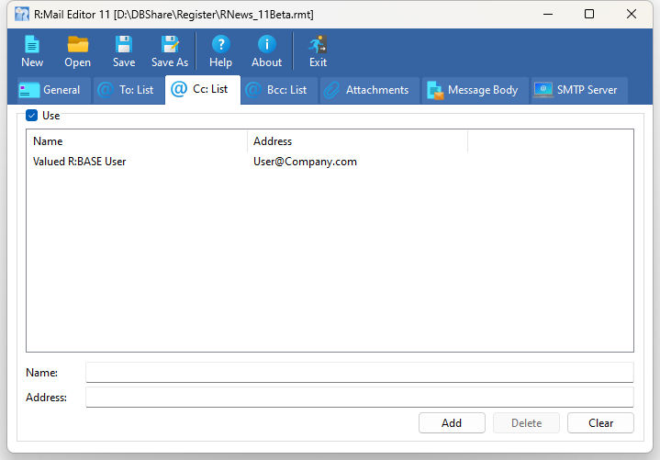Image resolution: width=660 pixels, height=460 pixels.
Task: Select the Valued R:BASE User row
Action: (330, 162)
